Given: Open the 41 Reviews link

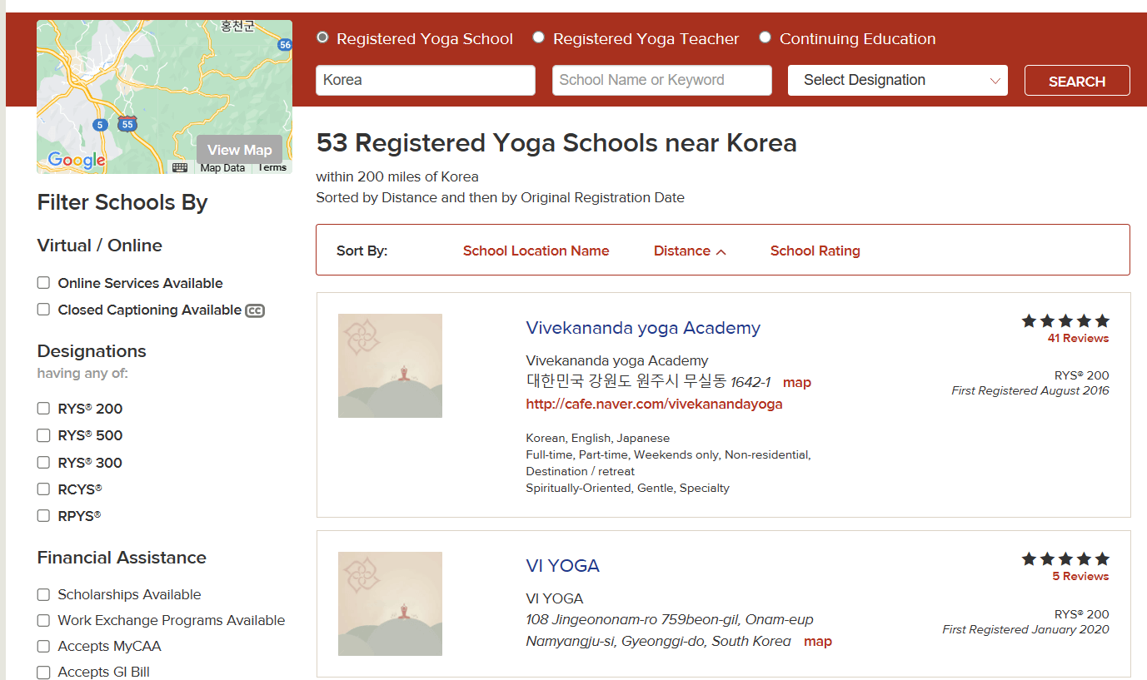Looking at the screenshot, I should pos(1079,338).
